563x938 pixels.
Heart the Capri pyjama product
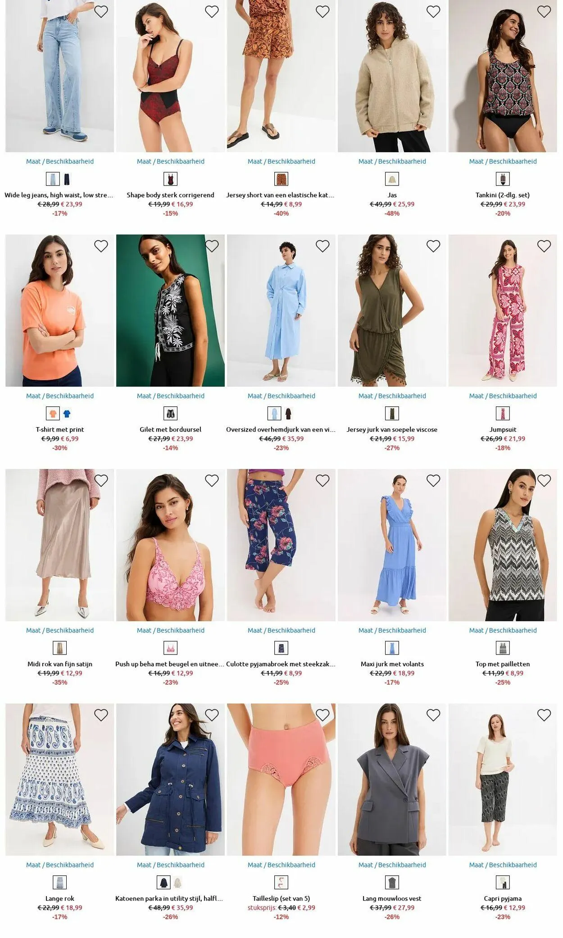coord(544,715)
